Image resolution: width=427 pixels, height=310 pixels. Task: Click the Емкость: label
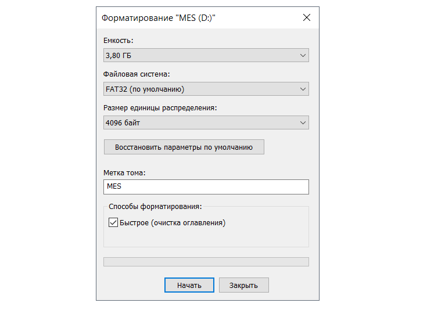coord(118,41)
